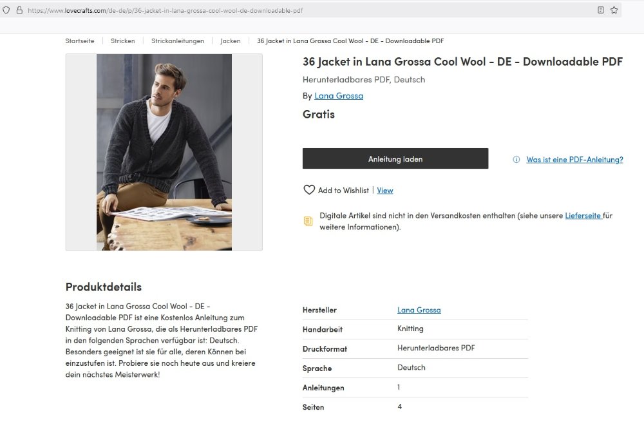Click the Anleitung laden button
Viewport: 644px width, 427px height.
(x=395, y=158)
